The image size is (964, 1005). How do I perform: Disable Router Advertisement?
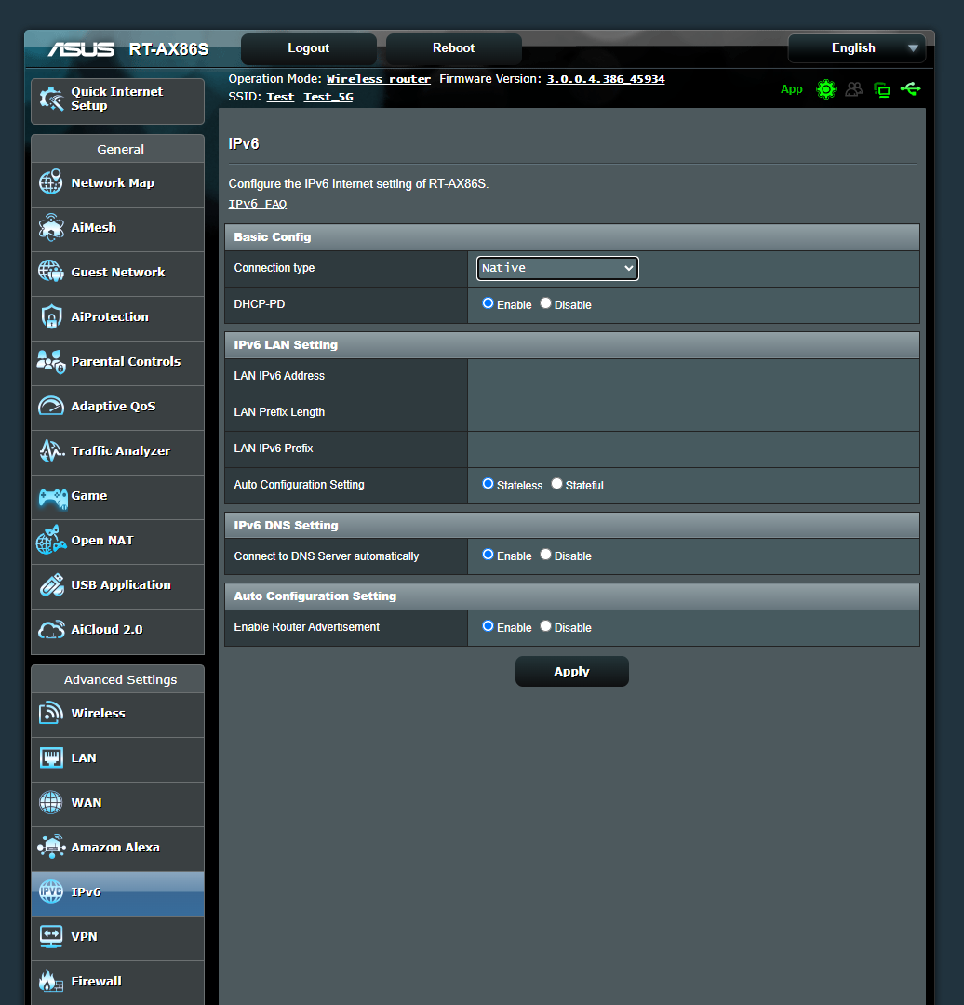click(x=545, y=626)
